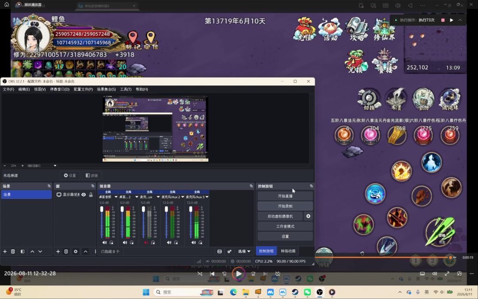Screen dimensions: 478x299
Task: Switch the media player to full screen
Action: point(447,274)
